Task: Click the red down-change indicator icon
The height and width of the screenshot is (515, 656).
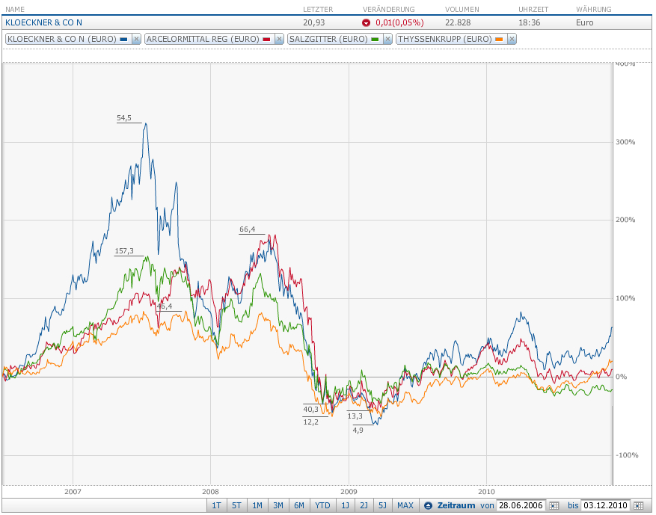Action: 366,23
